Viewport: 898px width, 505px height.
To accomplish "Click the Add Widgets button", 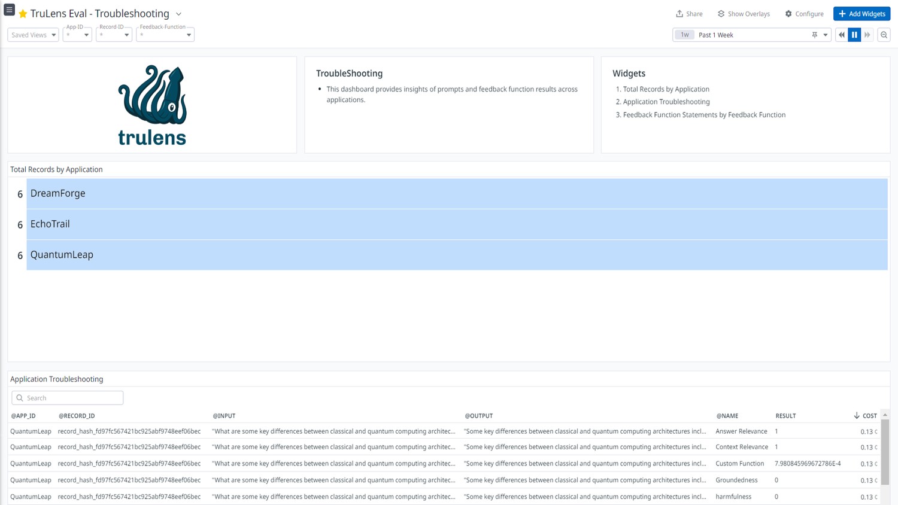I will point(861,14).
